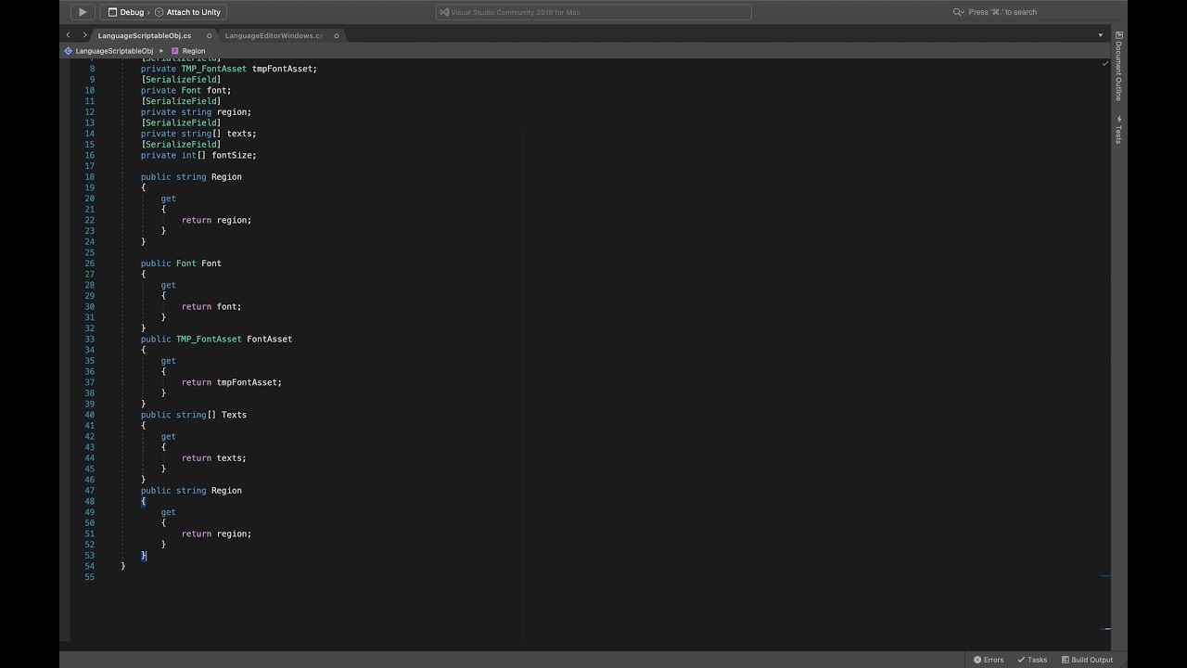
Task: Click 'public string Region' on line 47
Action: (x=191, y=491)
